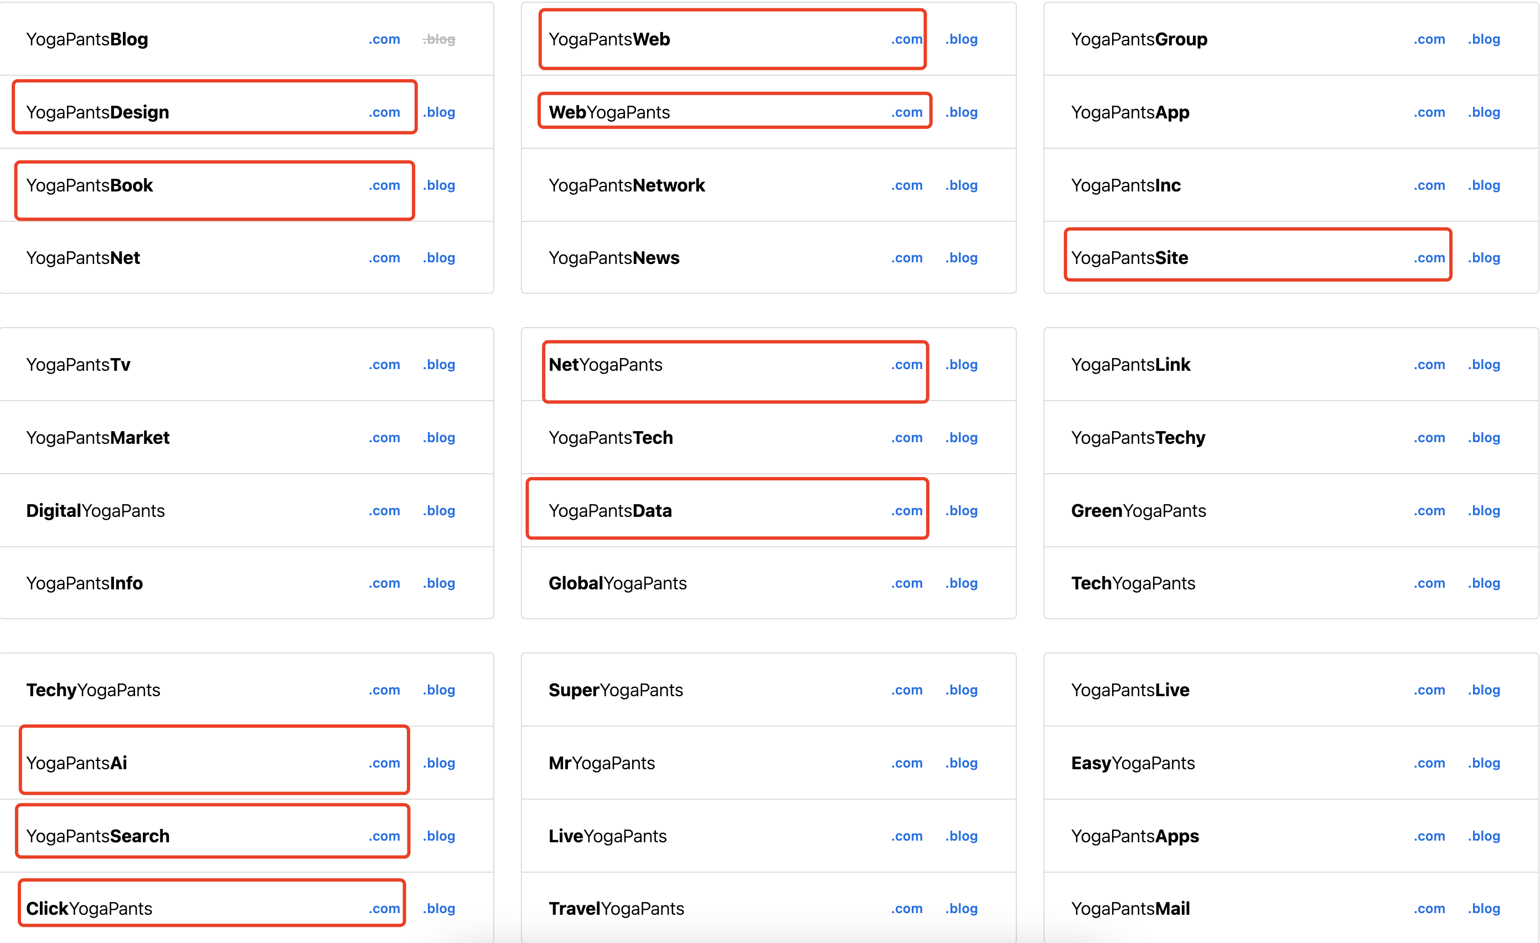
Task: Choose .blog for YogaPantsData
Action: [962, 511]
